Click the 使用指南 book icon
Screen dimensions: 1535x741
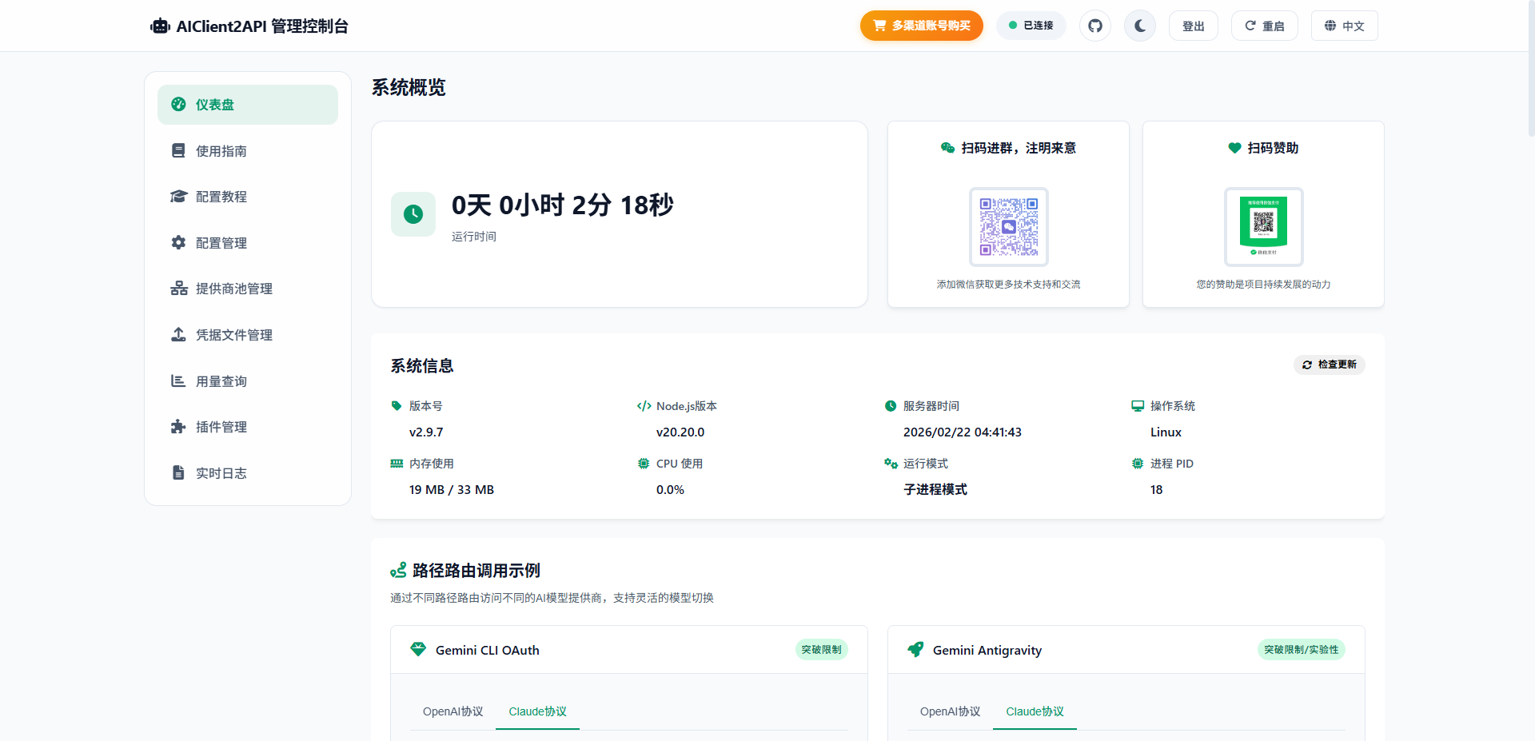tap(178, 150)
